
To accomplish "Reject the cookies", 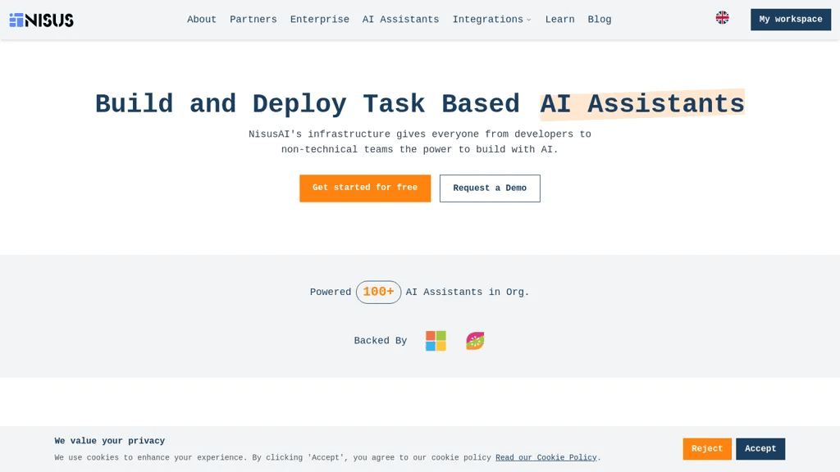I will (707, 448).
